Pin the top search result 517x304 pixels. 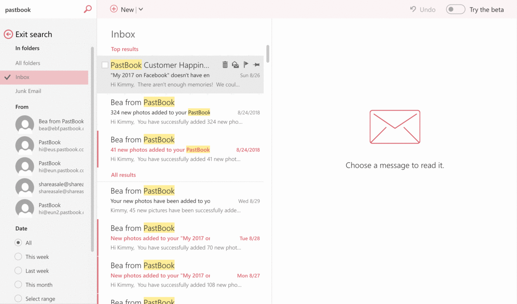(256, 64)
